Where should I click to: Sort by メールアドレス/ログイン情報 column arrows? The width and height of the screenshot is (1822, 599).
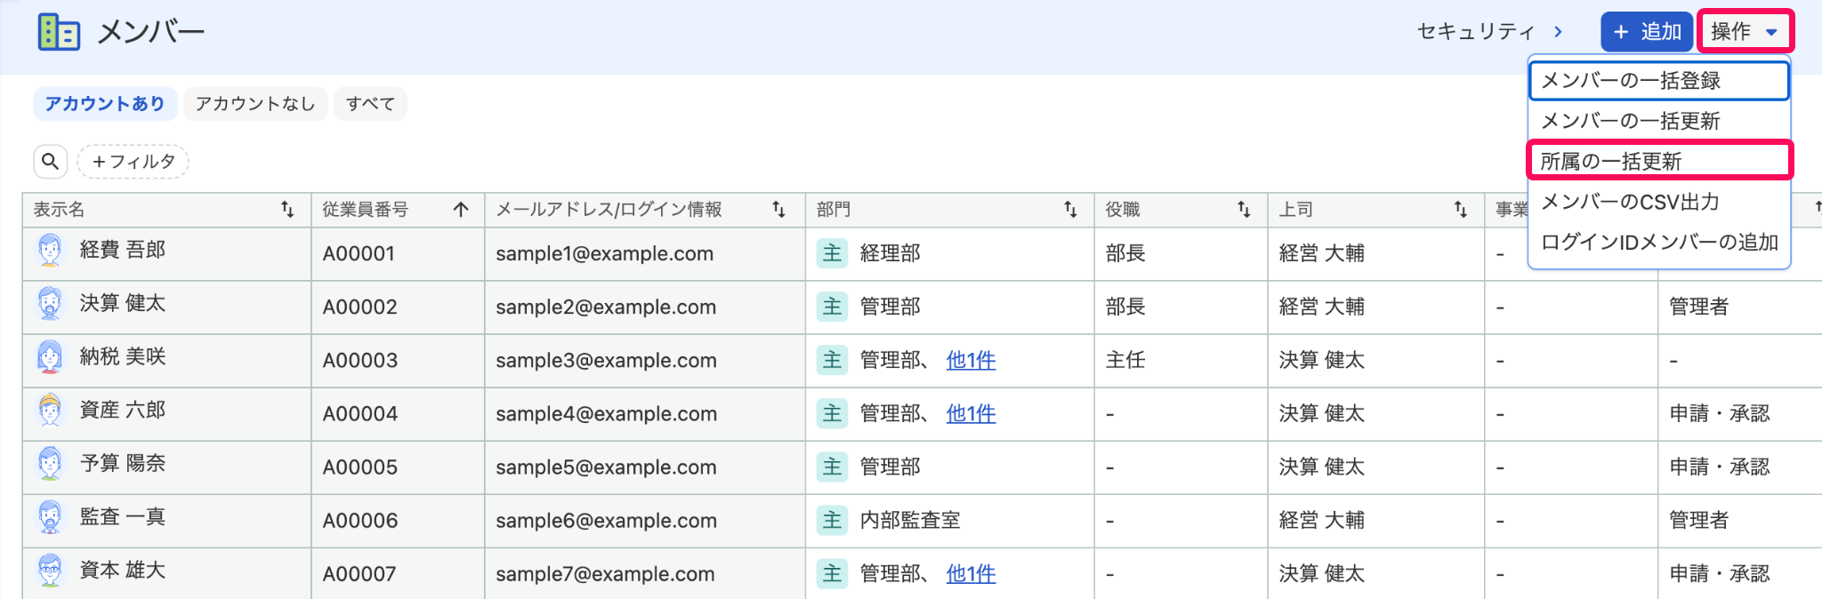(778, 209)
